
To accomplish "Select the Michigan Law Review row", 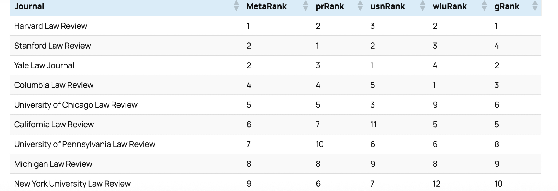I will tap(53, 164).
